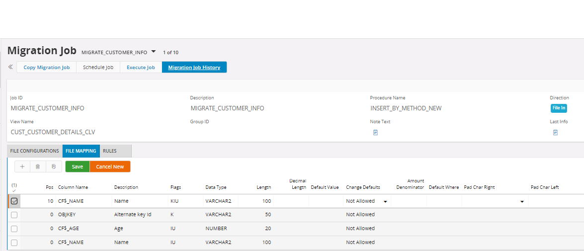Open Migration Job History
The height and width of the screenshot is (251, 584).
194,67
